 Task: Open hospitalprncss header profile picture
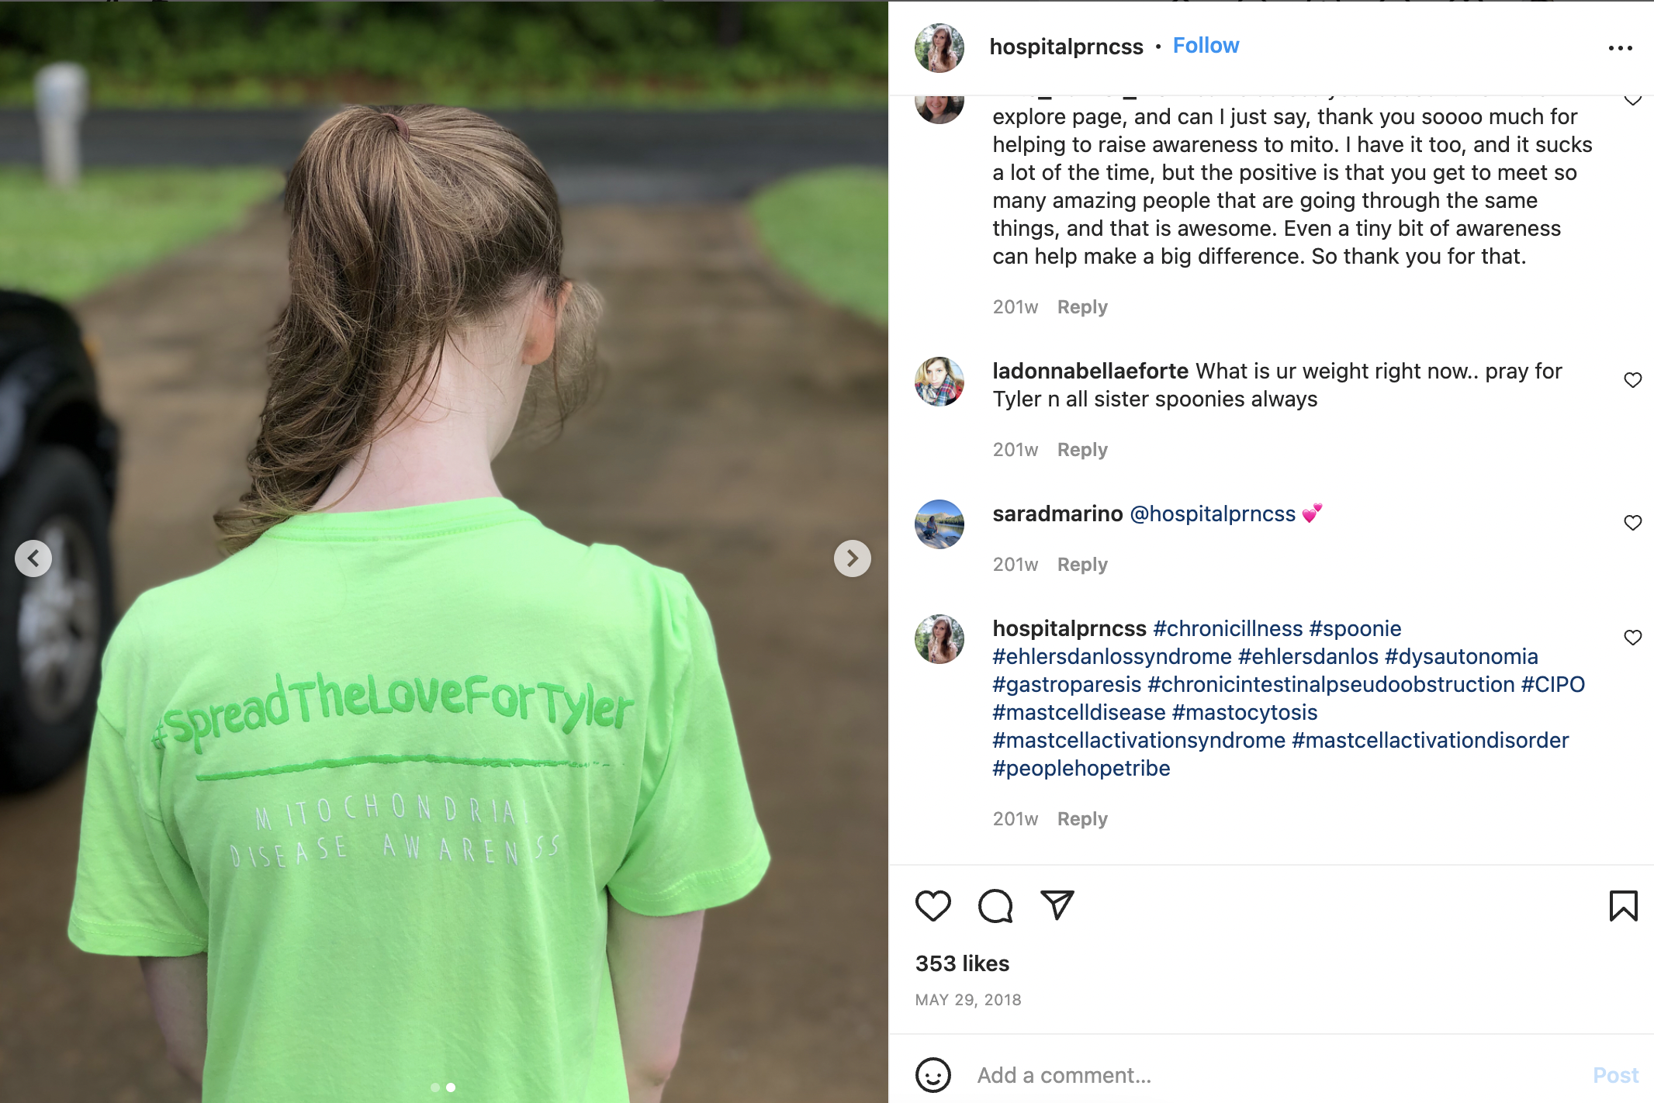939,48
